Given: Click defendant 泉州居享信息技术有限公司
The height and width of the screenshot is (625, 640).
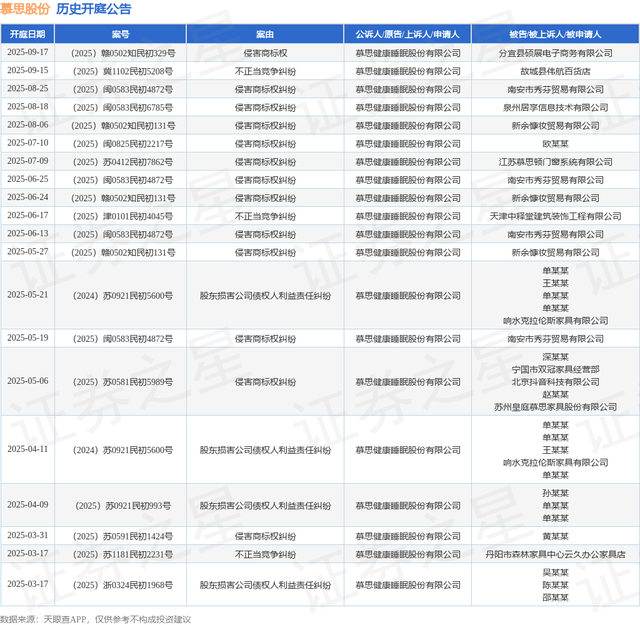Looking at the screenshot, I should pos(556,107).
